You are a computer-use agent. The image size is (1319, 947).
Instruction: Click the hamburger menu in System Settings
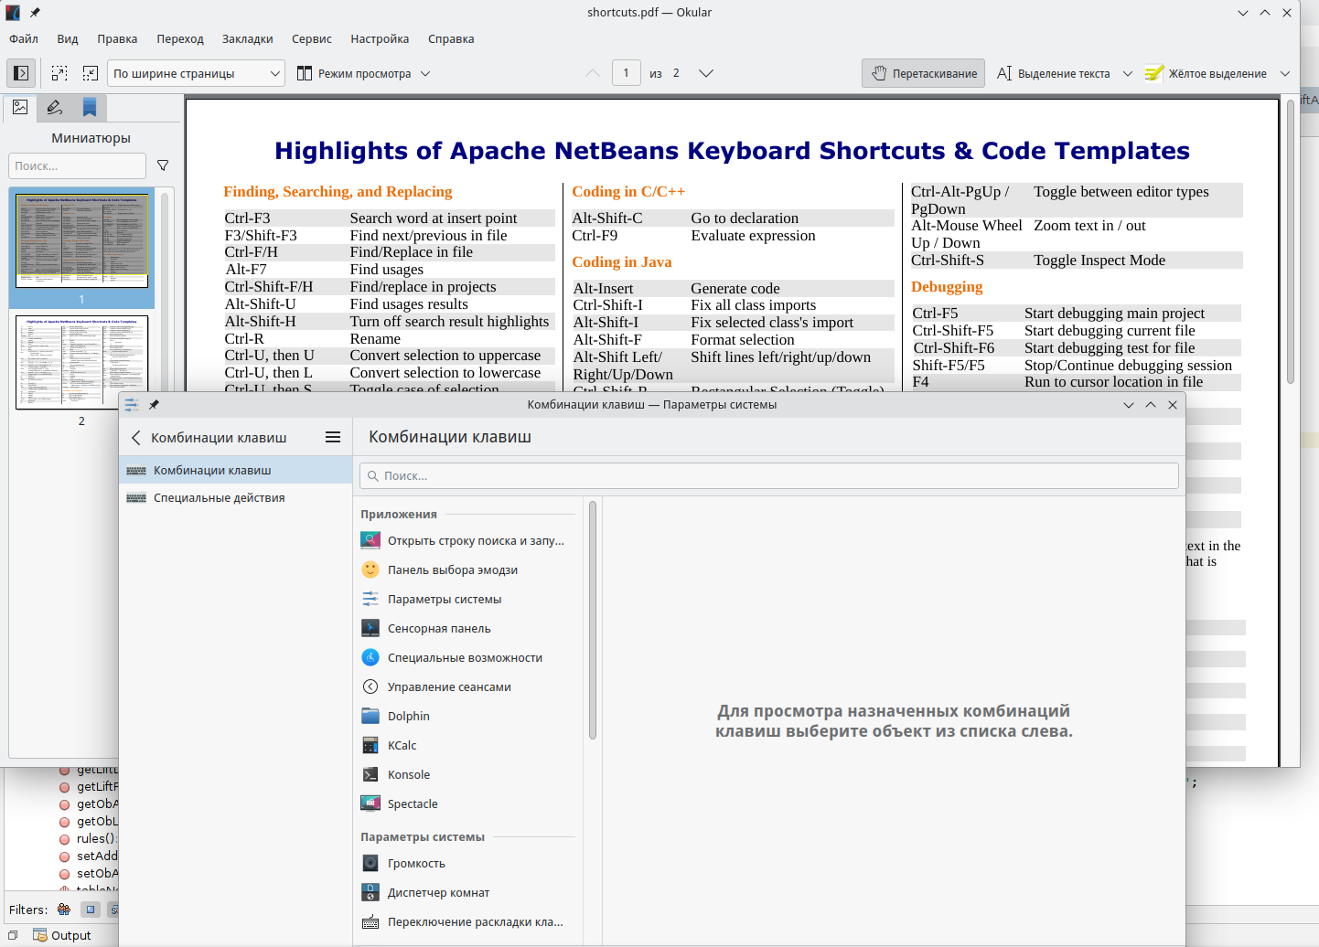tap(333, 438)
